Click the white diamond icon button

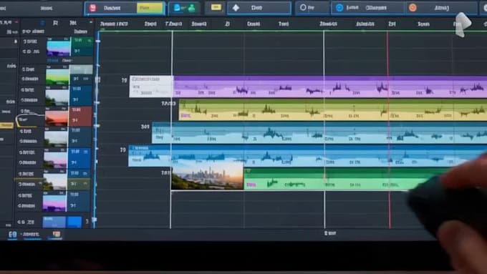[x=236, y=8]
